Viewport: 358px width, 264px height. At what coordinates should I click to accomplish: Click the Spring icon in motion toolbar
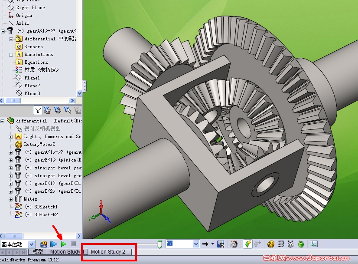pos(281,244)
